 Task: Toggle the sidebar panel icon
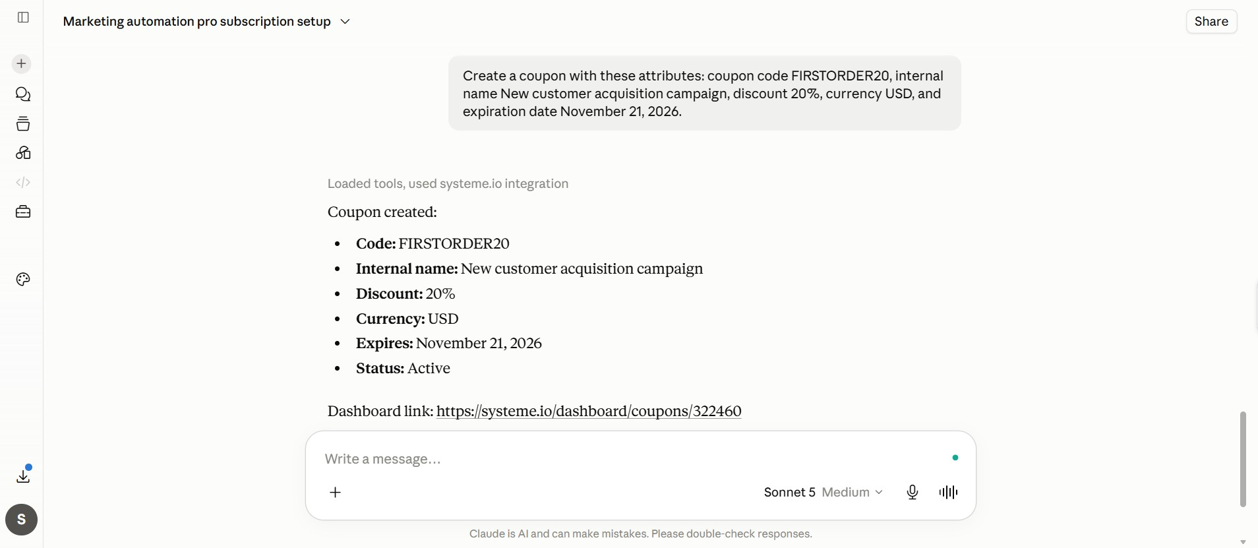[23, 17]
